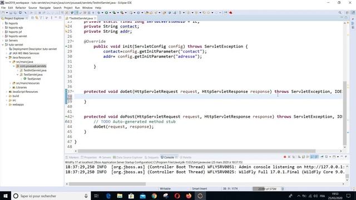Click inside empty line 38 of editor
Screen dimensions: 356x200
[208, 97]
